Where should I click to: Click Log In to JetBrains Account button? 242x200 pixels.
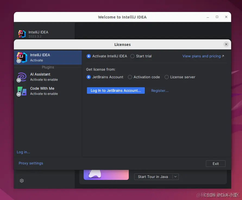(116, 90)
